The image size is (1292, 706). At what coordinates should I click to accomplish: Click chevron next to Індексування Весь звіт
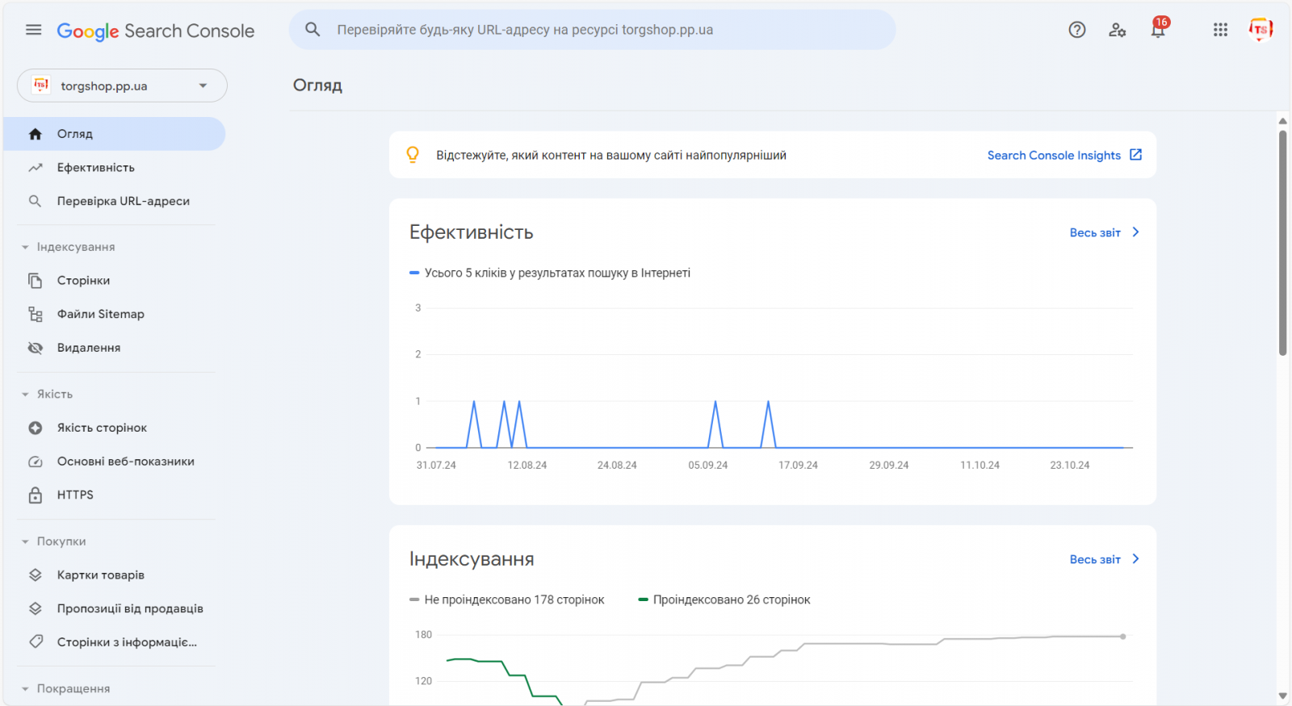click(1135, 559)
